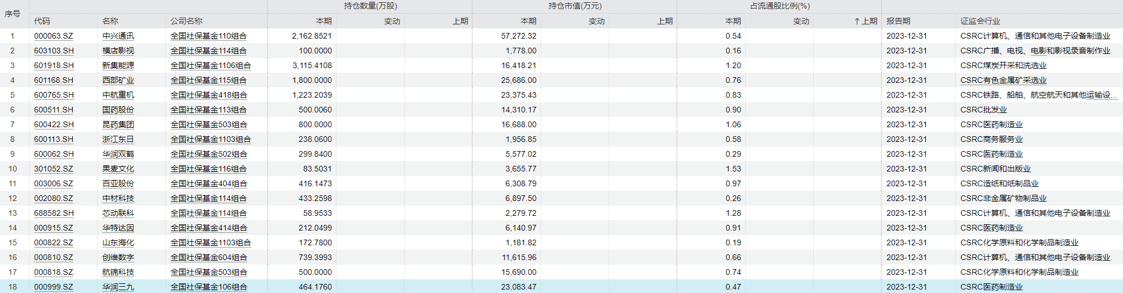This screenshot has height=293, width=1123.
Task: Open stock code 000063.SZ link
Action: (x=53, y=36)
